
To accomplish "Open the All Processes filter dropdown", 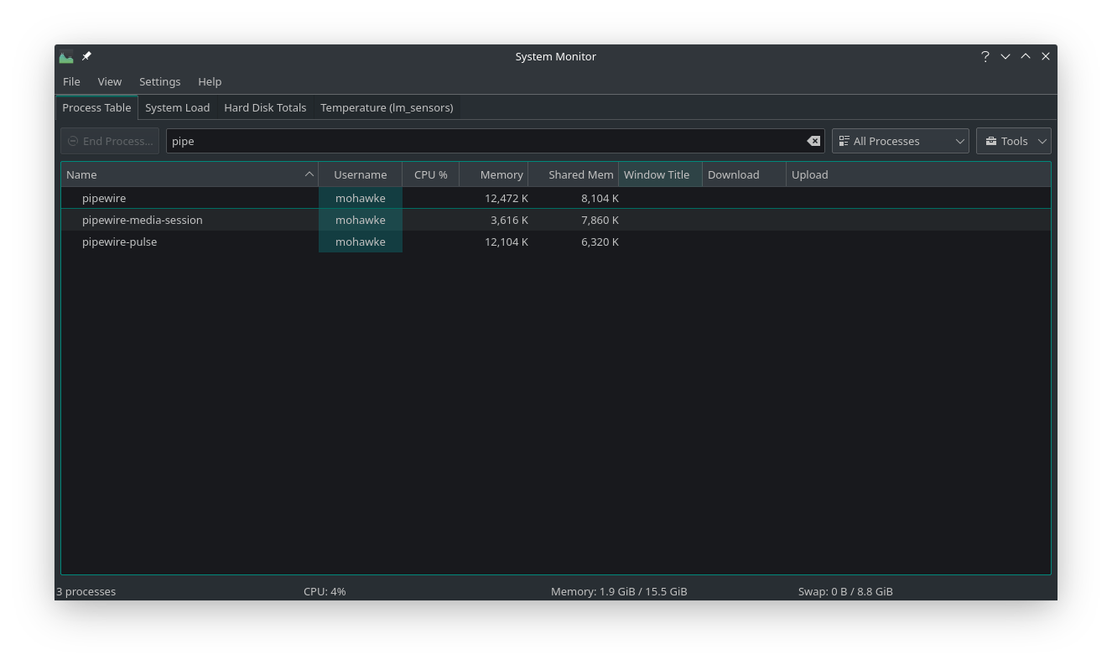I will (x=900, y=141).
